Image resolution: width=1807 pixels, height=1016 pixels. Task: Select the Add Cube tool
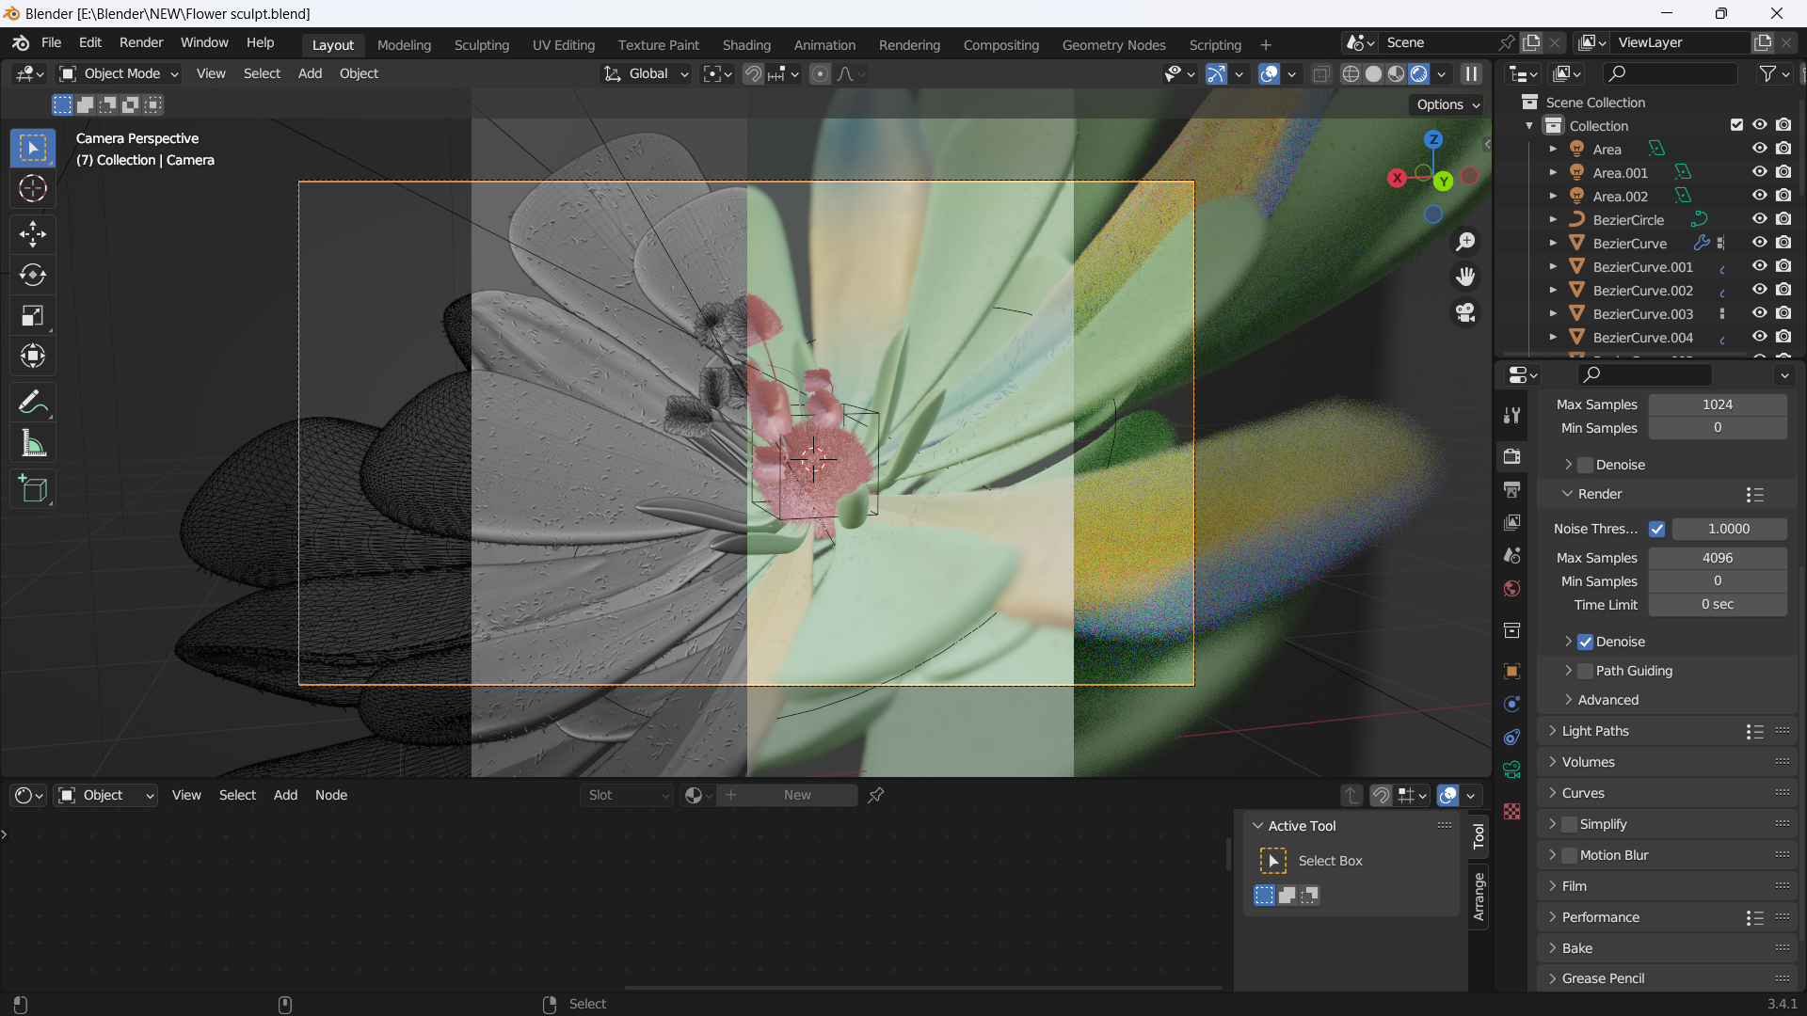click(x=33, y=489)
